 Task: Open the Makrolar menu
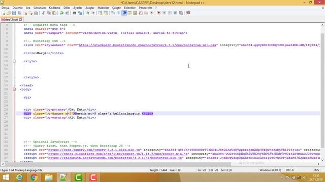point(103,8)
